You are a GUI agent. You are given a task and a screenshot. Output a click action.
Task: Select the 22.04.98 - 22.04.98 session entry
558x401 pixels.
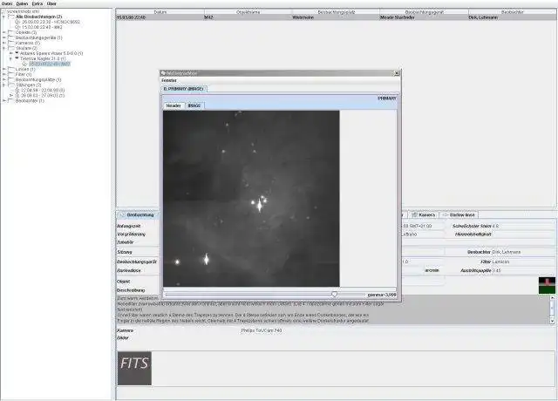(x=43, y=91)
